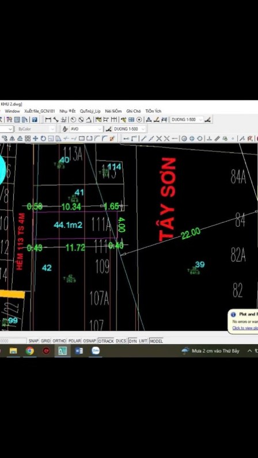Select the Trim tool
The image size is (258, 458).
click(66, 138)
